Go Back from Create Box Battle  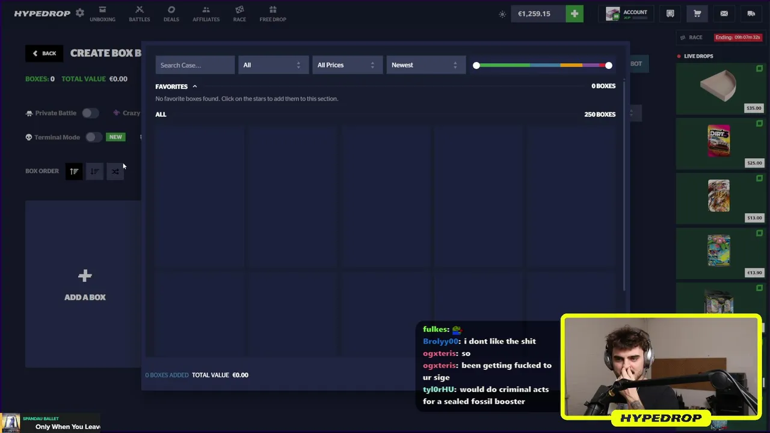pyautogui.click(x=44, y=53)
